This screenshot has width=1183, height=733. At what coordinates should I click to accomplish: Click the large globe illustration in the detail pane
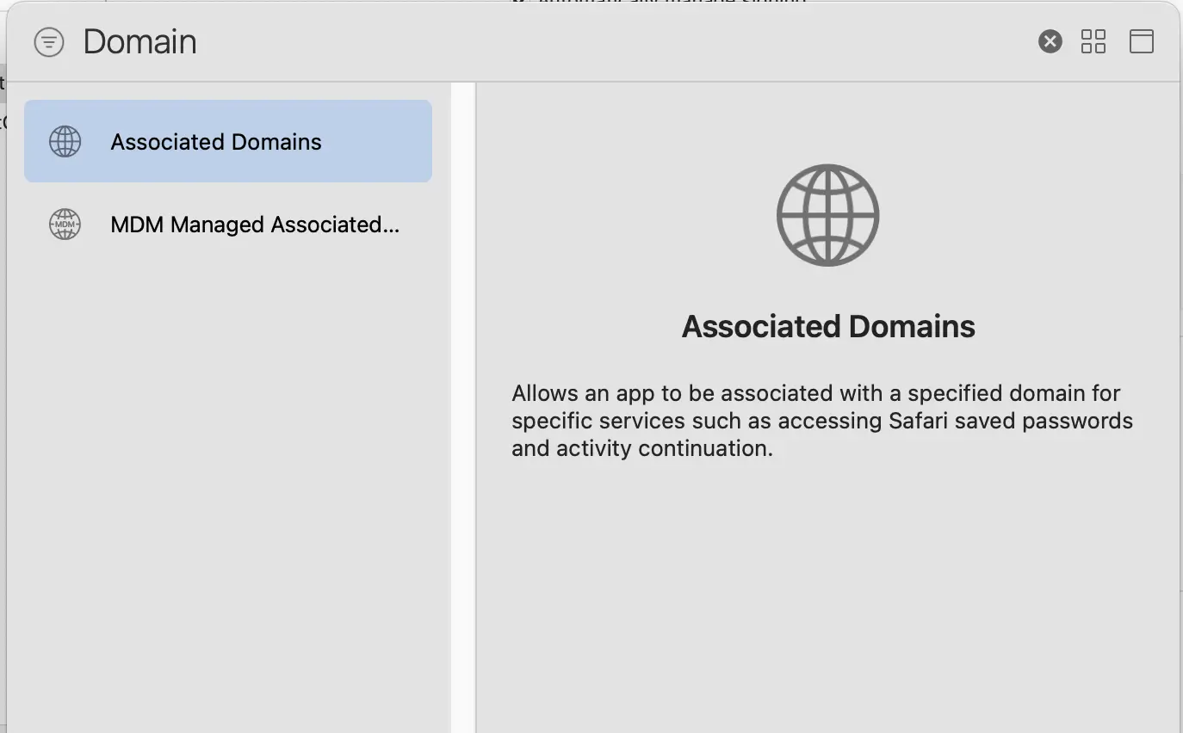(827, 215)
